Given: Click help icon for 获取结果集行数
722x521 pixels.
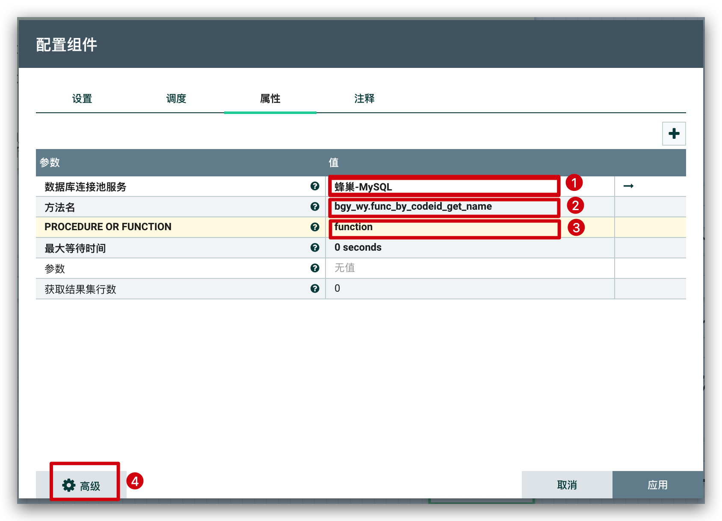Looking at the screenshot, I should [315, 289].
